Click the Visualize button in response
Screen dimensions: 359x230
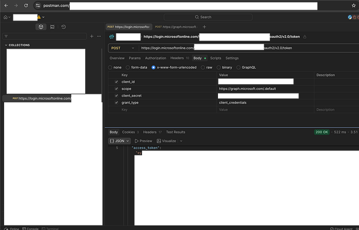click(x=167, y=141)
